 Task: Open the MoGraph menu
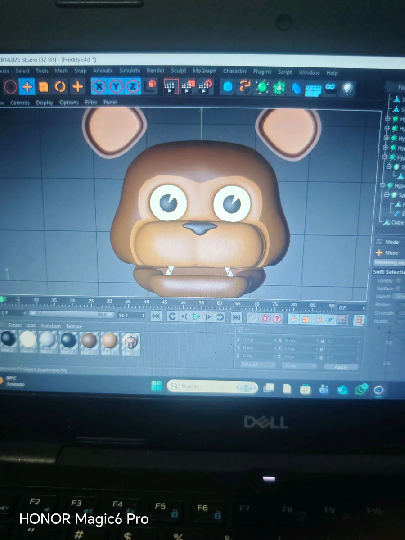pos(205,71)
